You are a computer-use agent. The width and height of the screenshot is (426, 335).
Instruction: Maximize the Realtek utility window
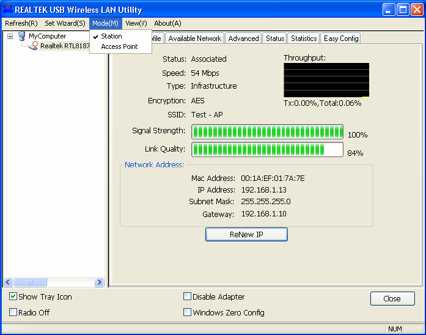pyautogui.click(x=403, y=10)
